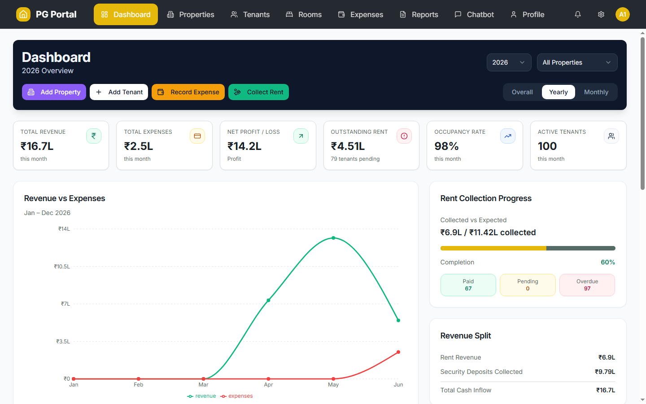Click the page vertical scrollbar
Screen dimensions: 646x404
coord(642,114)
